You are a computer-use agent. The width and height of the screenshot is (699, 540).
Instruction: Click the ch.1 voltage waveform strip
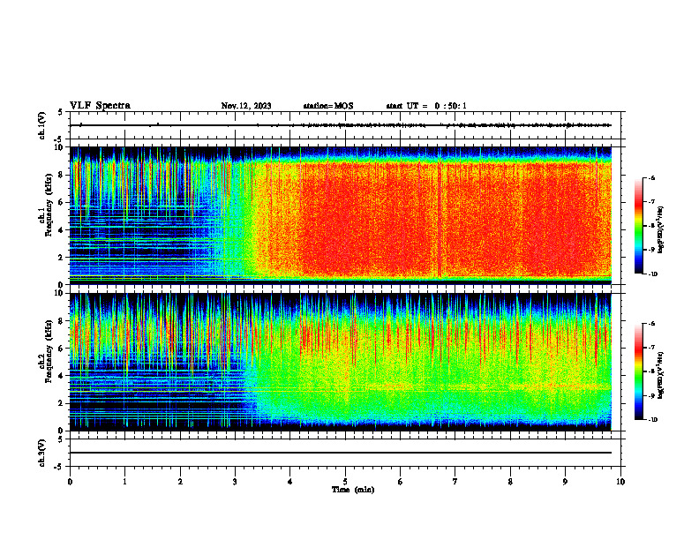347,125
